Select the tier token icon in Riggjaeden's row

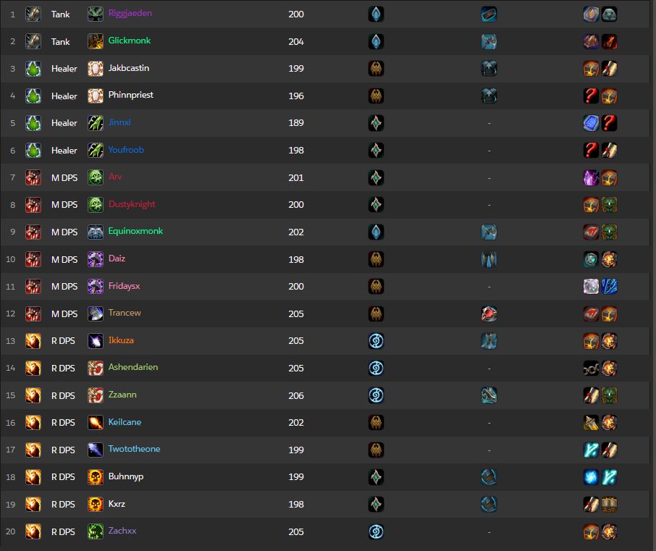tap(376, 14)
